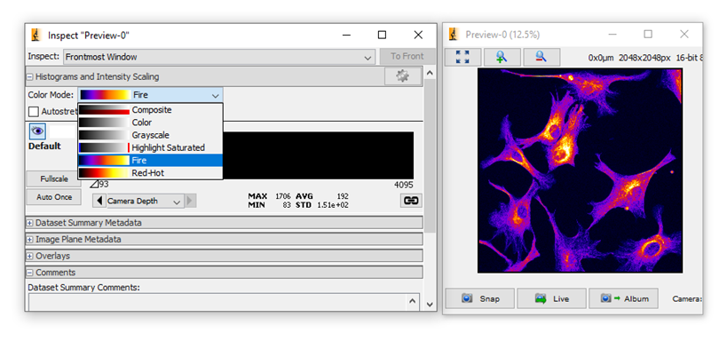Click the Fullscale button
This screenshot has height=341, width=727.
(54, 178)
